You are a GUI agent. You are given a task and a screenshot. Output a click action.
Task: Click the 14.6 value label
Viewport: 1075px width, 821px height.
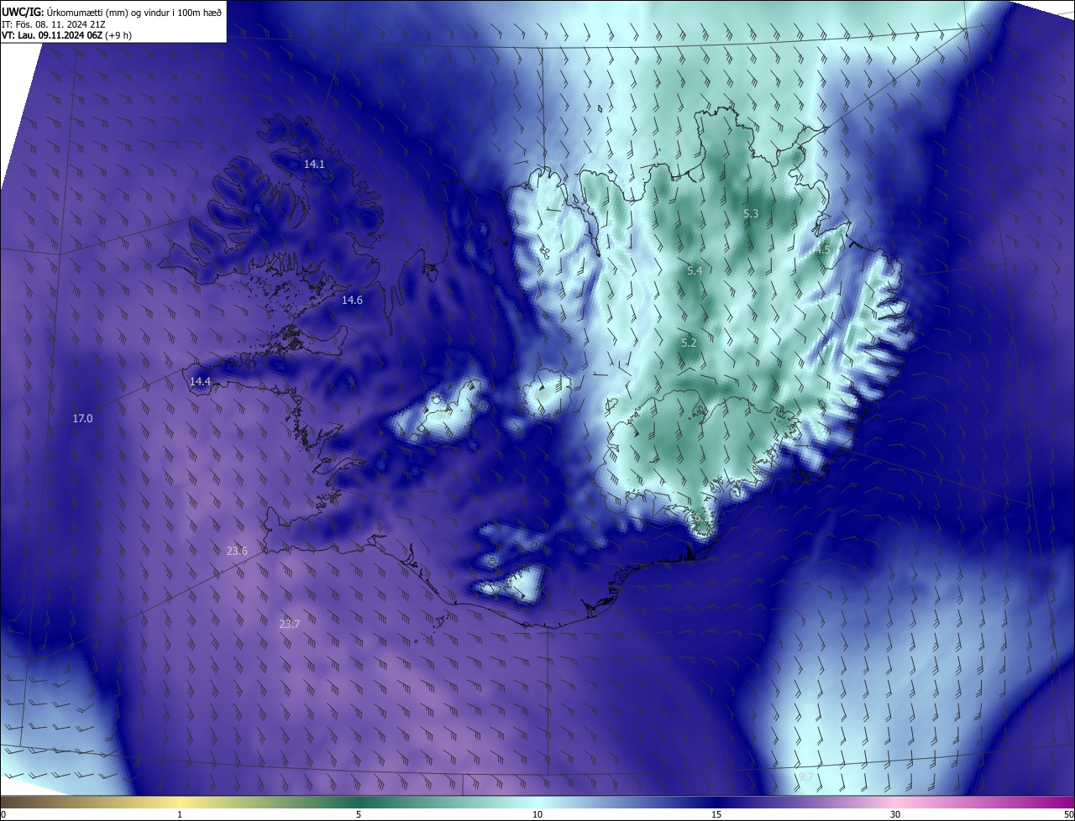pos(352,300)
